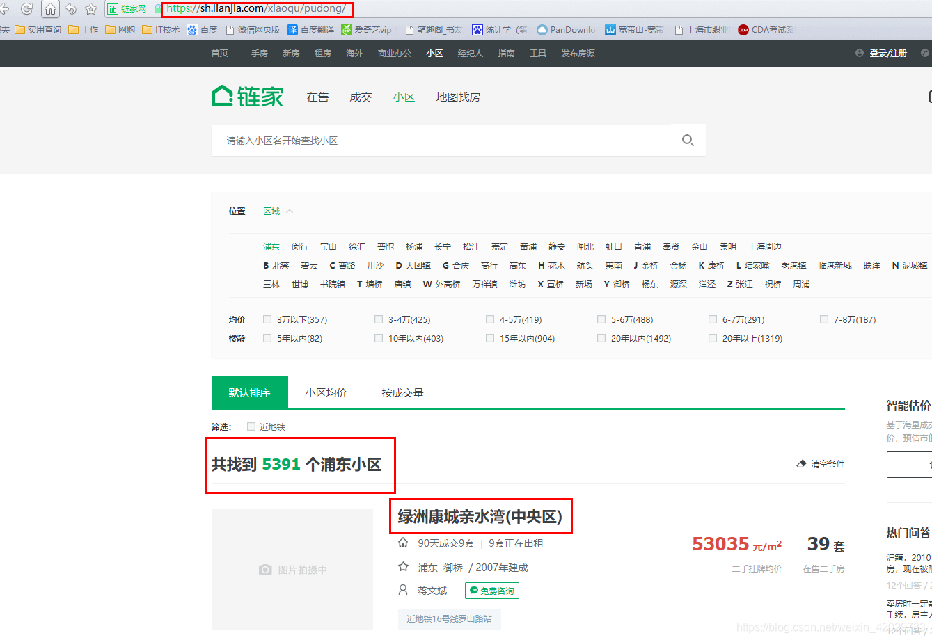
Task: Open the PanDownload bookmark
Action: coord(567,30)
